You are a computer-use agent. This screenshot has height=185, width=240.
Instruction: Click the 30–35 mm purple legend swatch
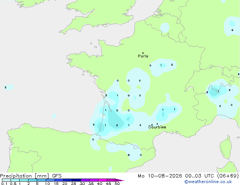85,180
